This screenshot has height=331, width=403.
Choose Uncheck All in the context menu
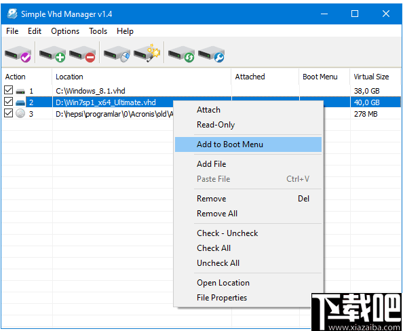click(248, 263)
